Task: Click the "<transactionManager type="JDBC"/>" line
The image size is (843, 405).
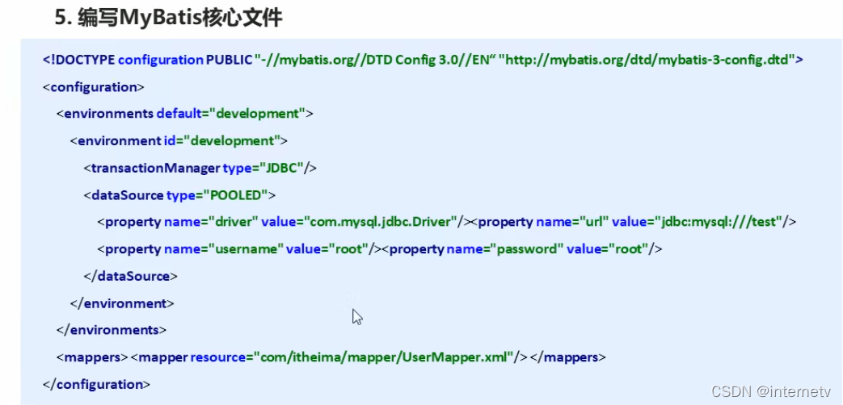Action: (200, 168)
